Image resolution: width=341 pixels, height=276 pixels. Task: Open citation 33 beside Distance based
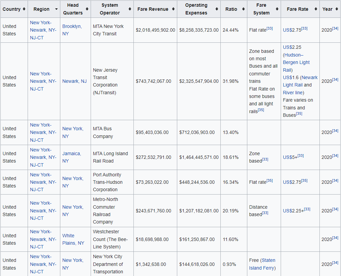pos(265,213)
